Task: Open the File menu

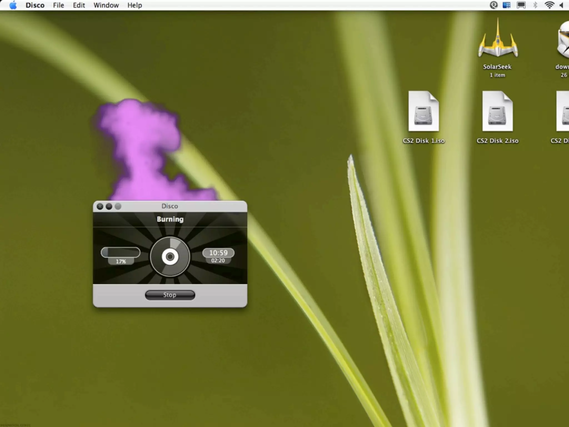Action: [x=58, y=5]
